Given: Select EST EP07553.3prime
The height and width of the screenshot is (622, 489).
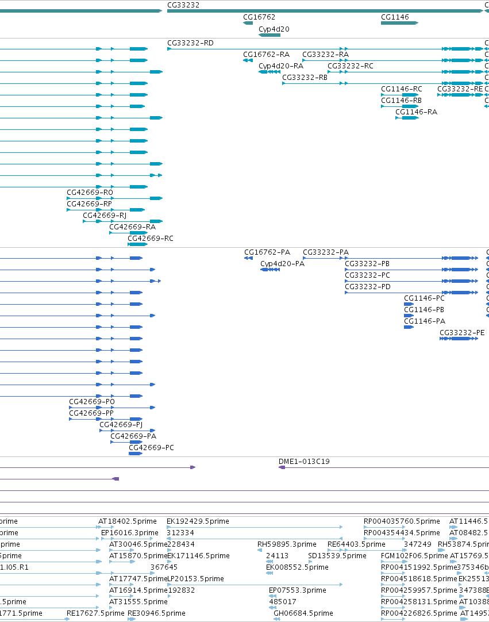Looking at the screenshot, I should [x=298, y=590].
